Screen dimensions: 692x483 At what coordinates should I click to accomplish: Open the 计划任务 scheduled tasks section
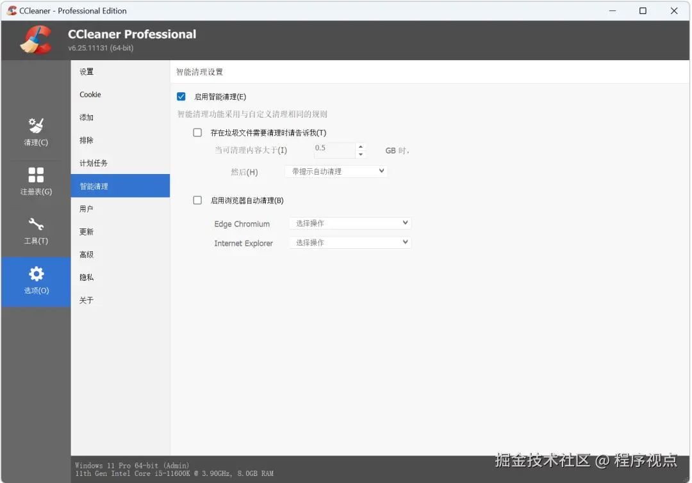click(x=95, y=162)
